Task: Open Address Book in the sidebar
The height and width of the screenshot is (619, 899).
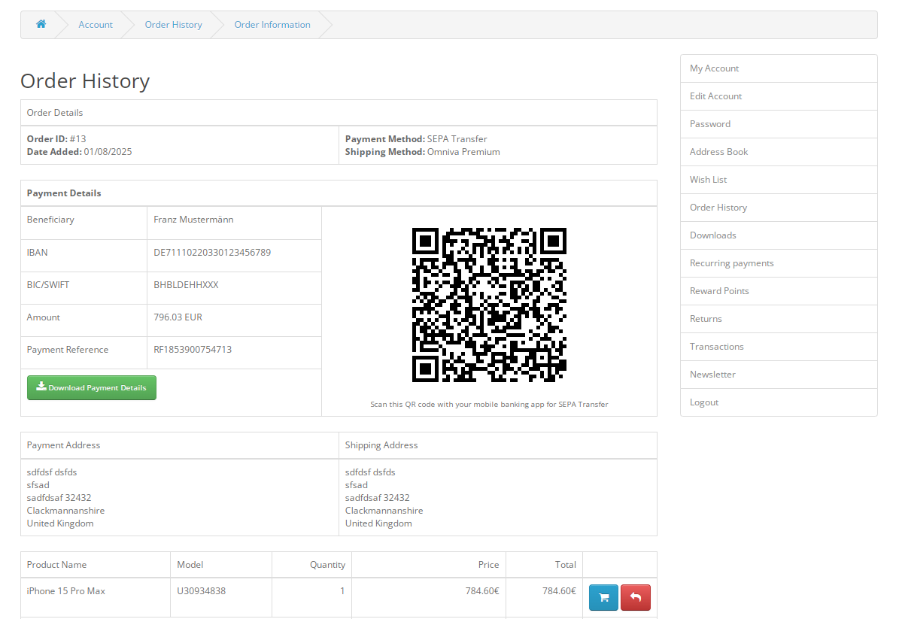Action: [x=779, y=152]
